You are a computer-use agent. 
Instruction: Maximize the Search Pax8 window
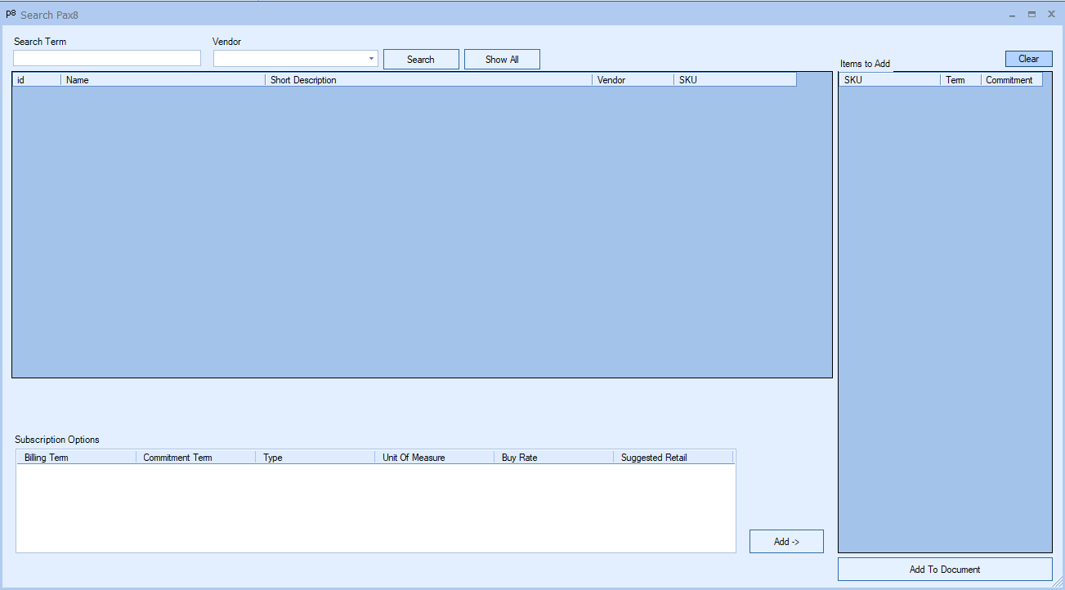coord(1031,15)
